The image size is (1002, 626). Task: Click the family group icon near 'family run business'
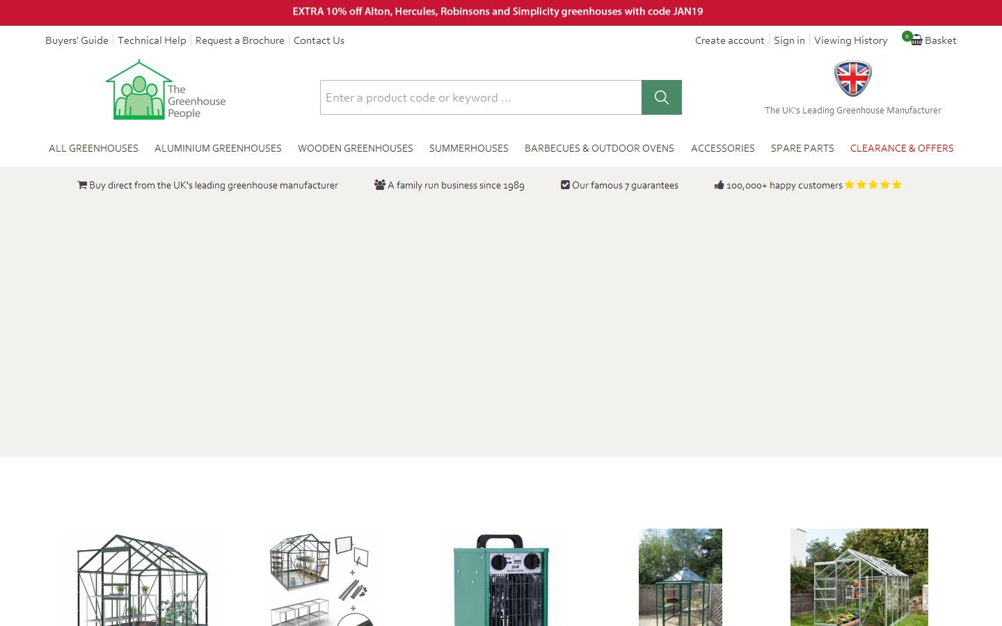tap(380, 185)
